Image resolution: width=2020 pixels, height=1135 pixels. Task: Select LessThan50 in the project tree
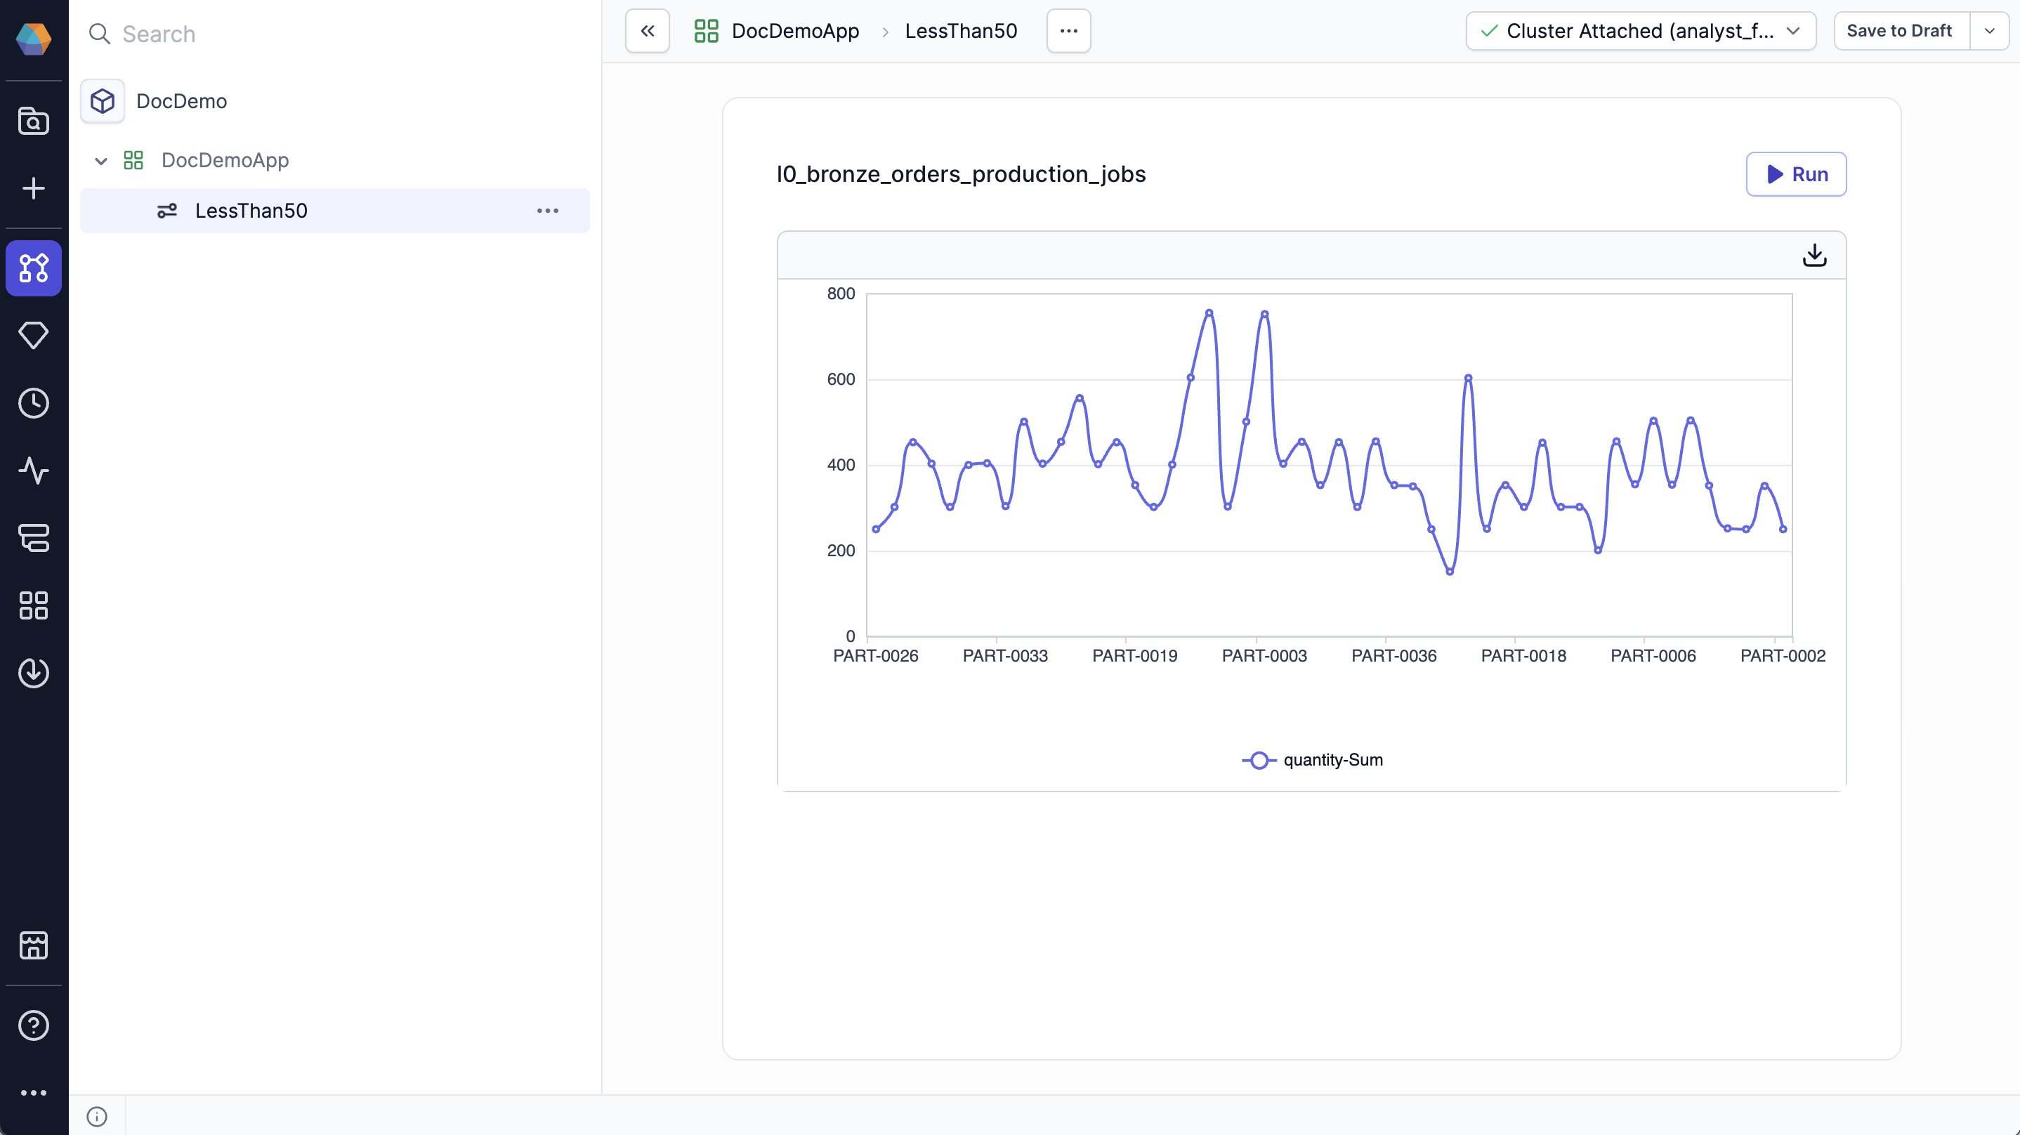(335, 211)
